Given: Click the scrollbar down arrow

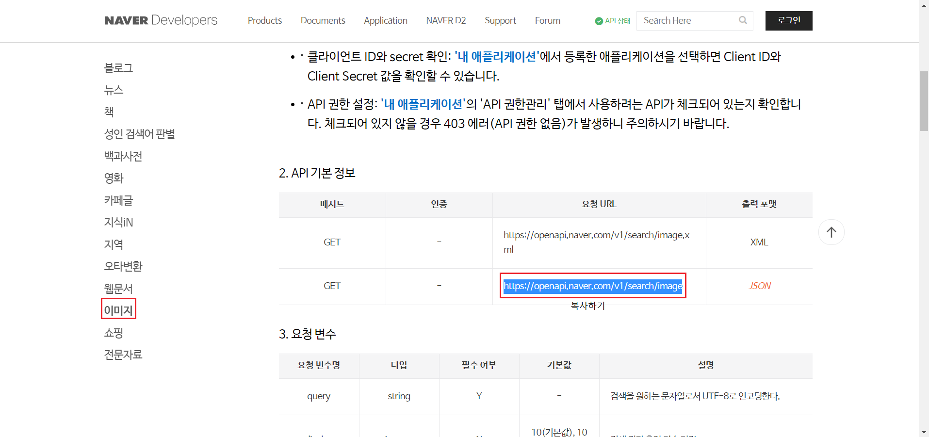Looking at the screenshot, I should tap(924, 432).
